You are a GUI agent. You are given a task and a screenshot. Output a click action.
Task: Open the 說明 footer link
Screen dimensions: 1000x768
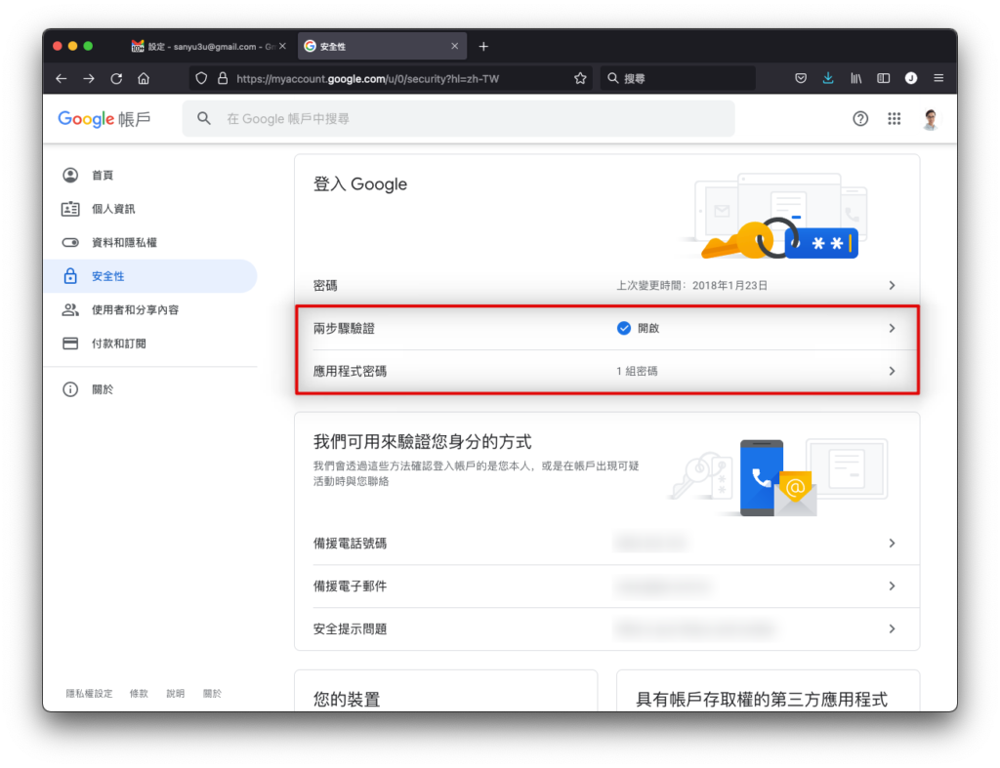176,694
